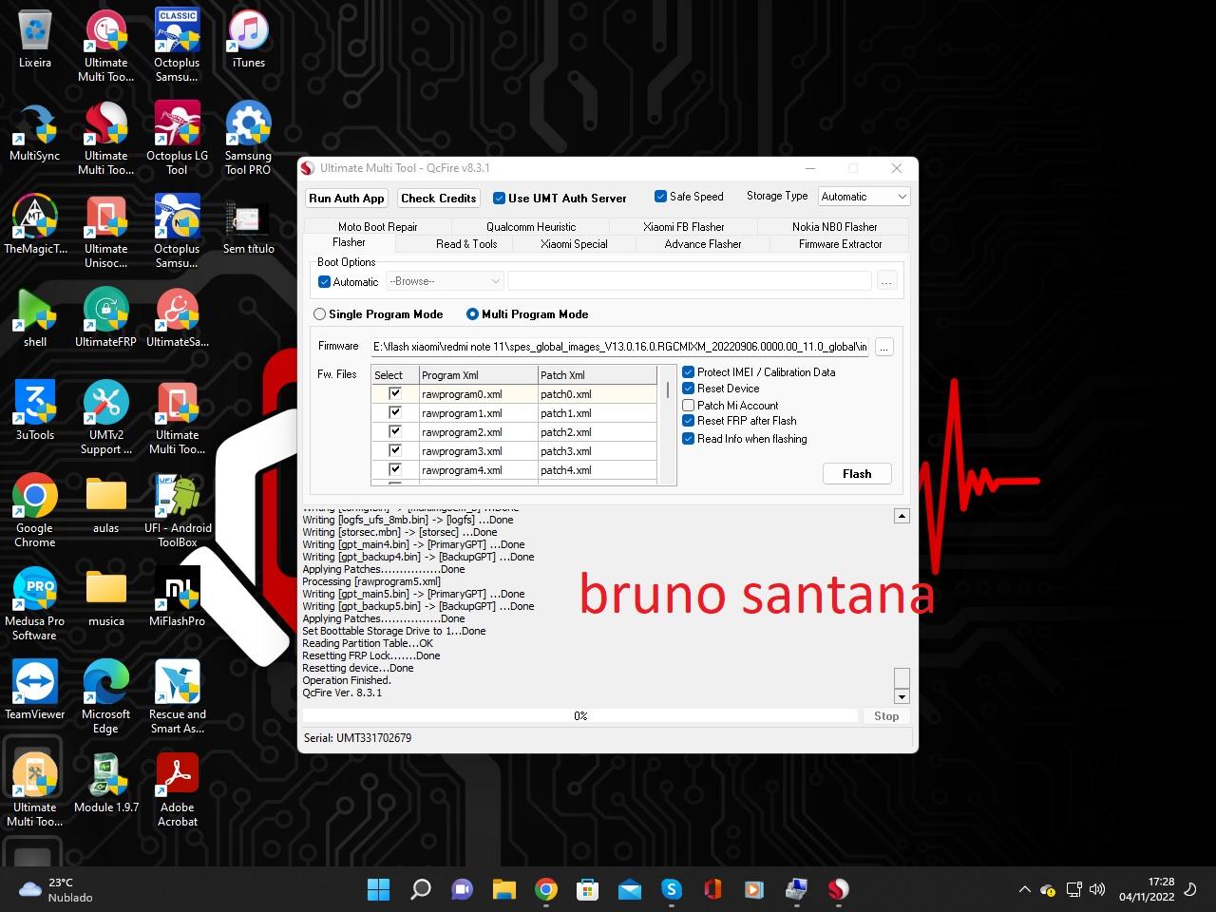Launch Samsung Tool PRO shortcut

248,139
